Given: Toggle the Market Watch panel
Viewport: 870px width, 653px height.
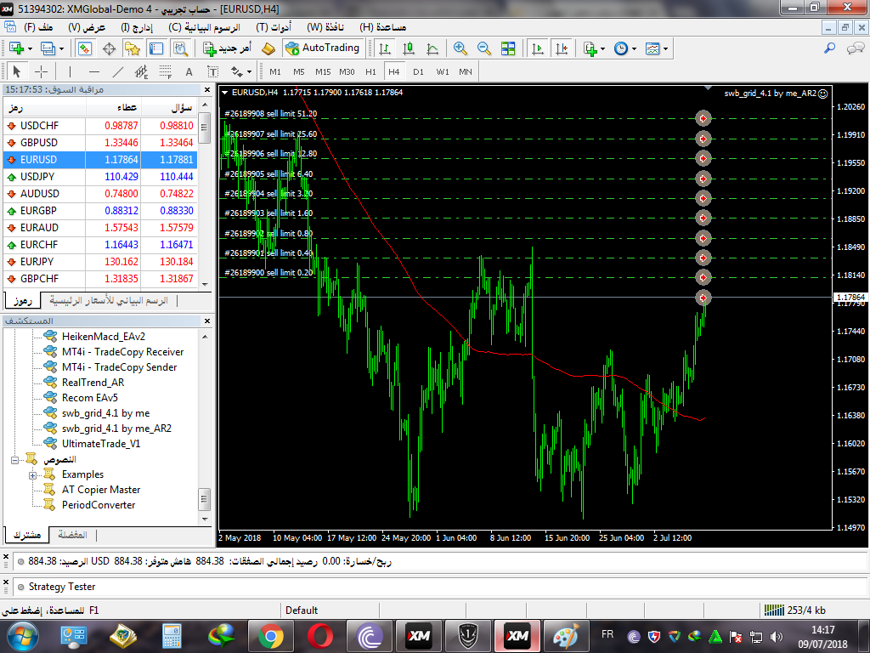Looking at the screenshot, I should point(85,48).
